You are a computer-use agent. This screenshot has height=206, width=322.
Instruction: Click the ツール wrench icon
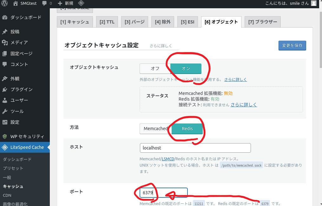coord(5,111)
